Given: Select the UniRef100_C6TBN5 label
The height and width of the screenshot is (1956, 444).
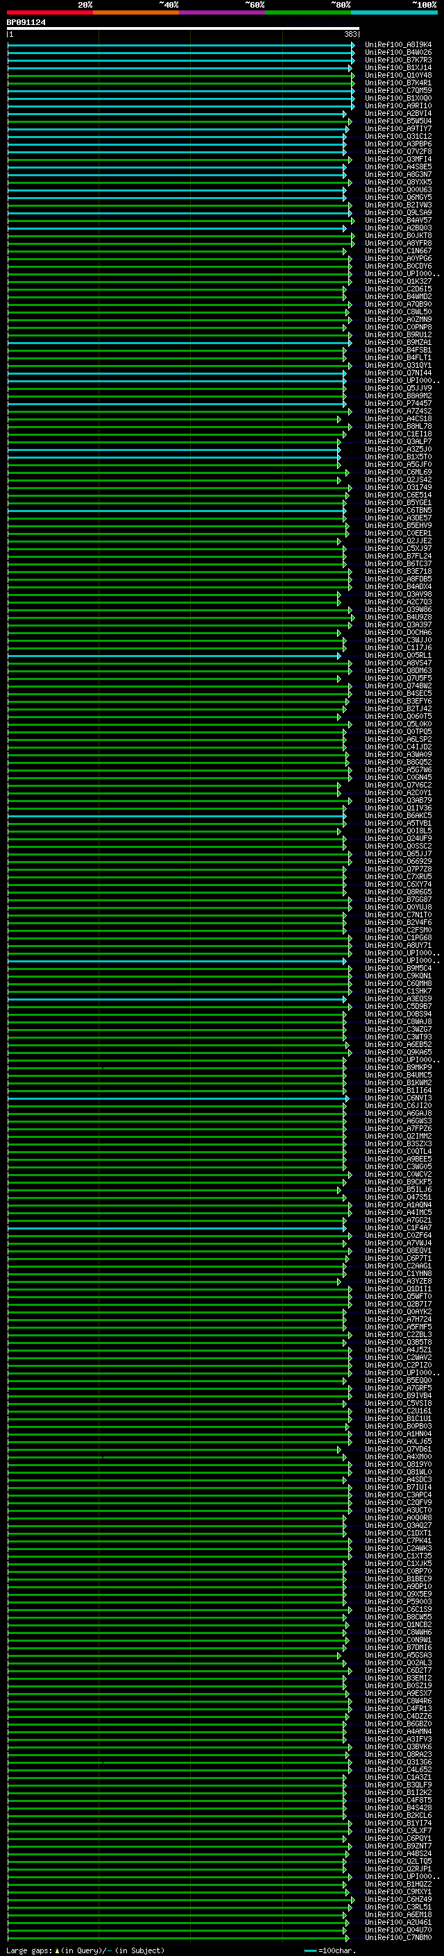Looking at the screenshot, I should point(398,510).
